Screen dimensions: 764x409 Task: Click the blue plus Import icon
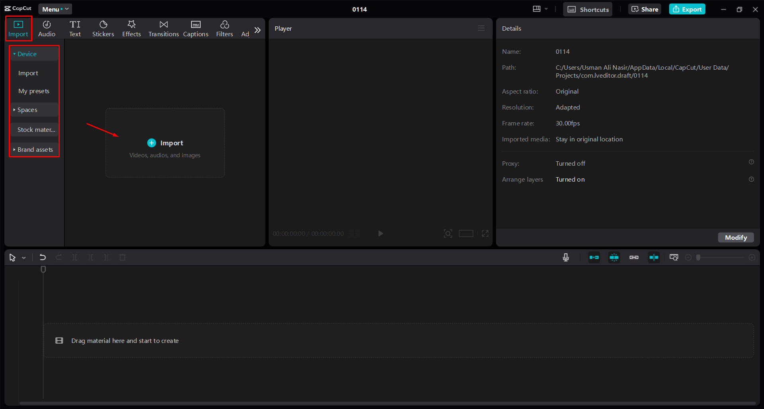[152, 143]
